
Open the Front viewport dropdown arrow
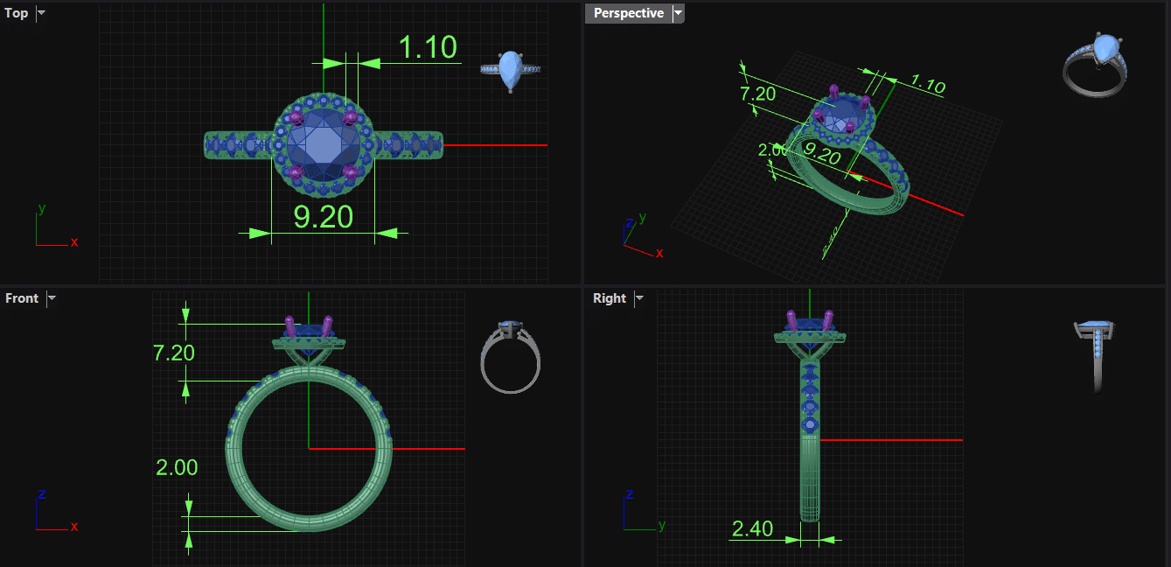(52, 298)
